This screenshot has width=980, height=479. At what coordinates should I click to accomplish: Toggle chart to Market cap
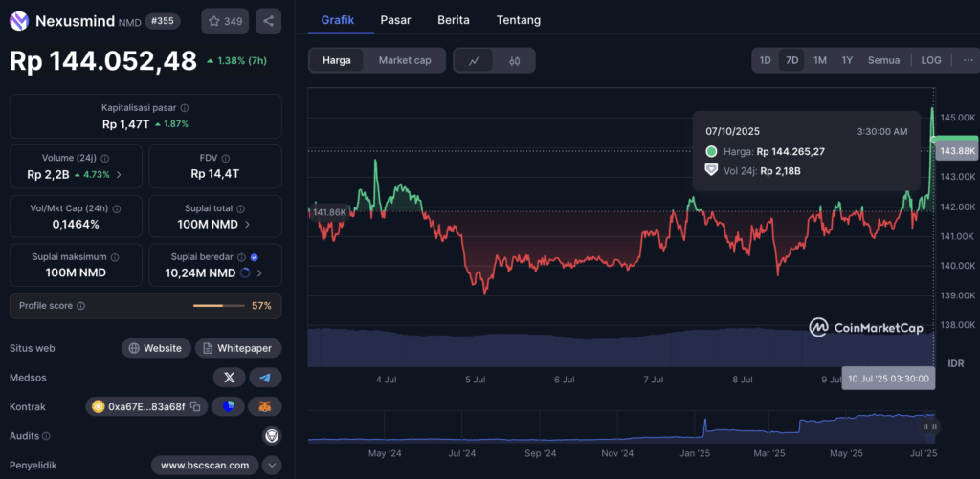point(405,60)
